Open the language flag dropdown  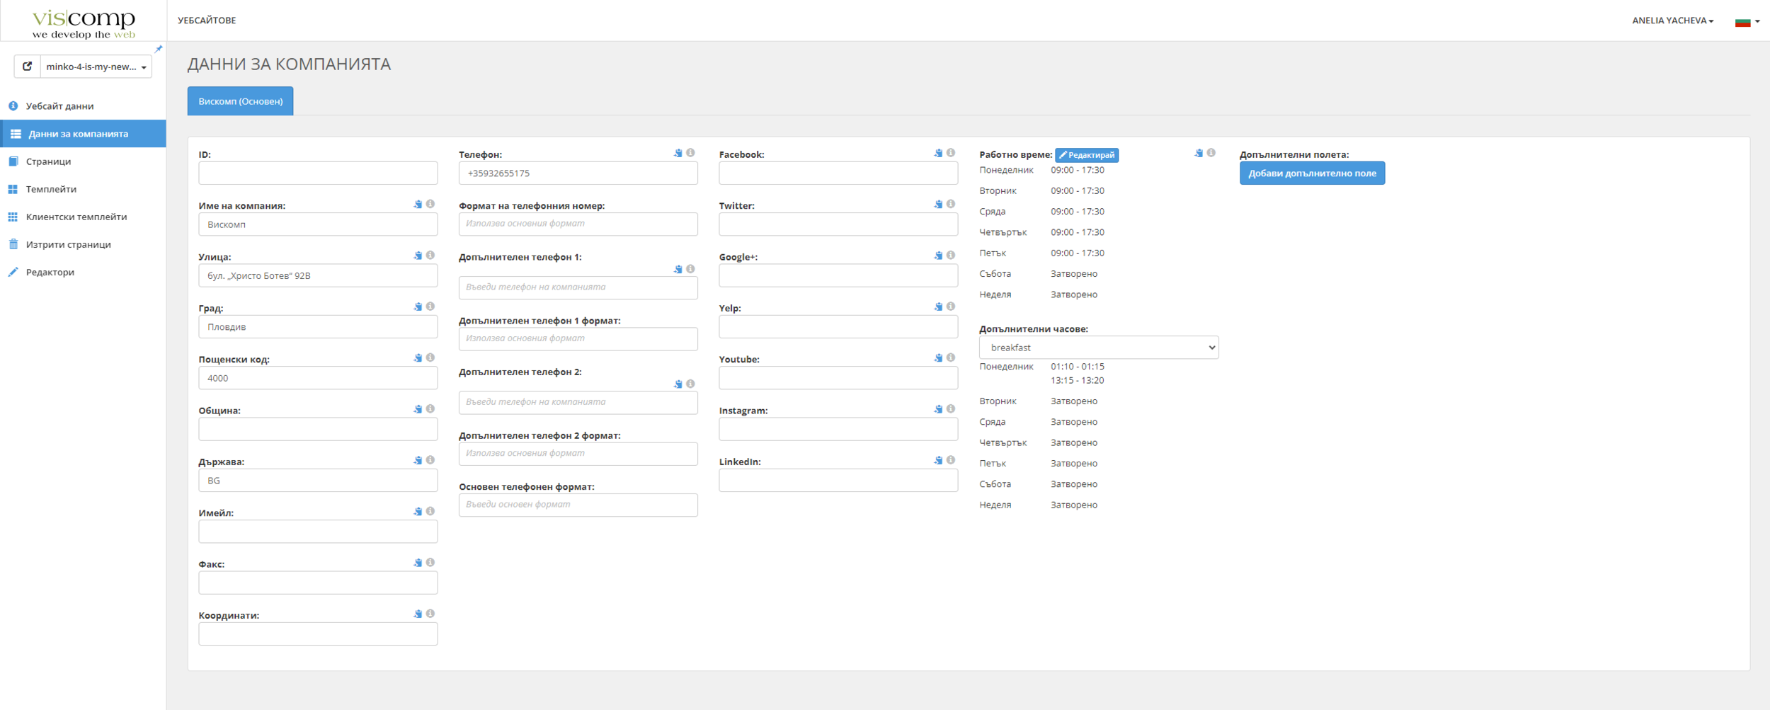tap(1747, 21)
